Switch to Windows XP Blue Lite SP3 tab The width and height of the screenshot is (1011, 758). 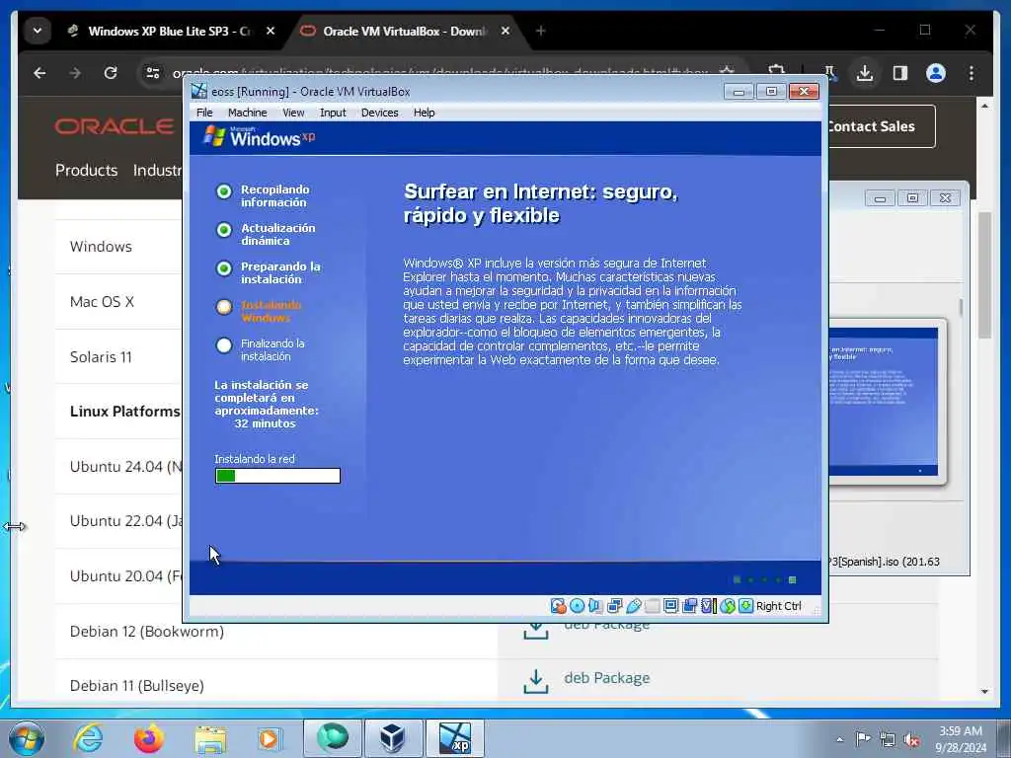pyautogui.click(x=169, y=31)
